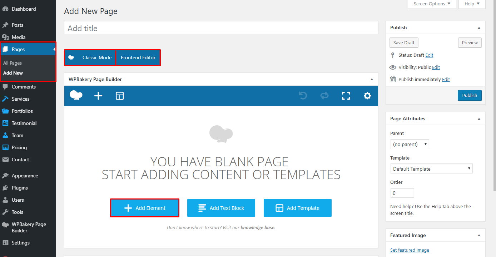
Task: Click the undo arrow in the builder toolbar
Action: [x=303, y=96]
